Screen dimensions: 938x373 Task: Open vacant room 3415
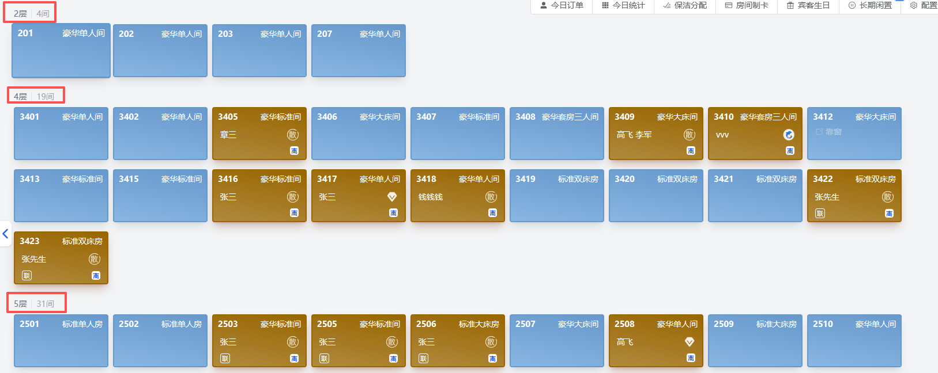tap(160, 196)
